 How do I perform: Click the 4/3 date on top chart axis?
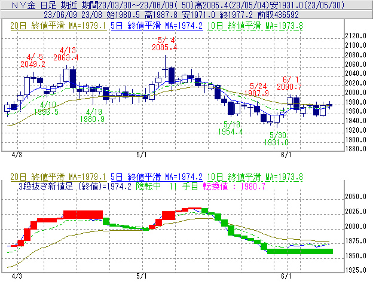tap(17, 155)
